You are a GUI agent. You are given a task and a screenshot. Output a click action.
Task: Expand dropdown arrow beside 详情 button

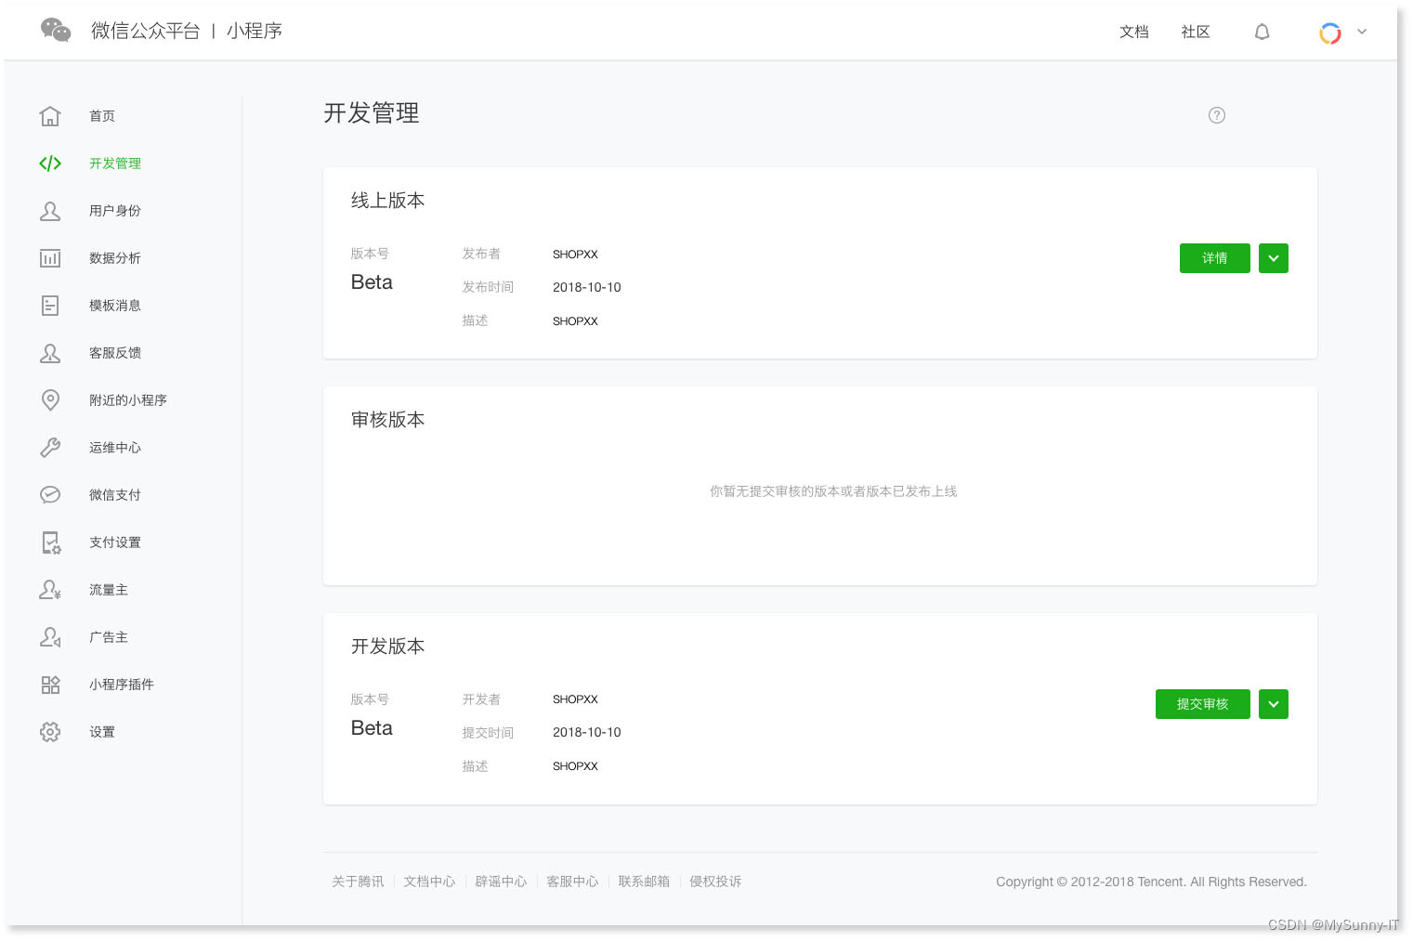[1273, 257]
